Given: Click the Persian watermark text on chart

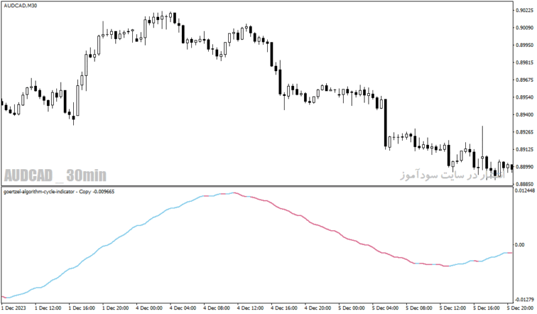Looking at the screenshot, I should point(452,175).
